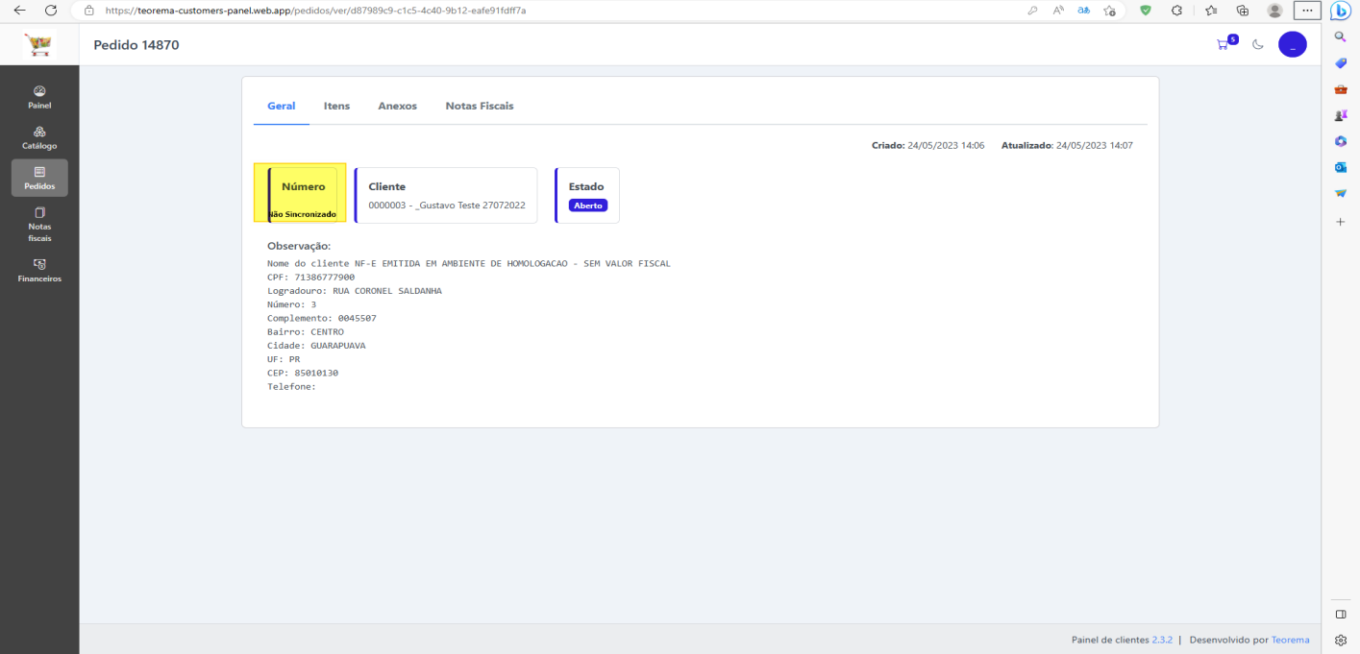The width and height of the screenshot is (1360, 654).
Task: Go back with browser back arrow
Action: click(19, 11)
